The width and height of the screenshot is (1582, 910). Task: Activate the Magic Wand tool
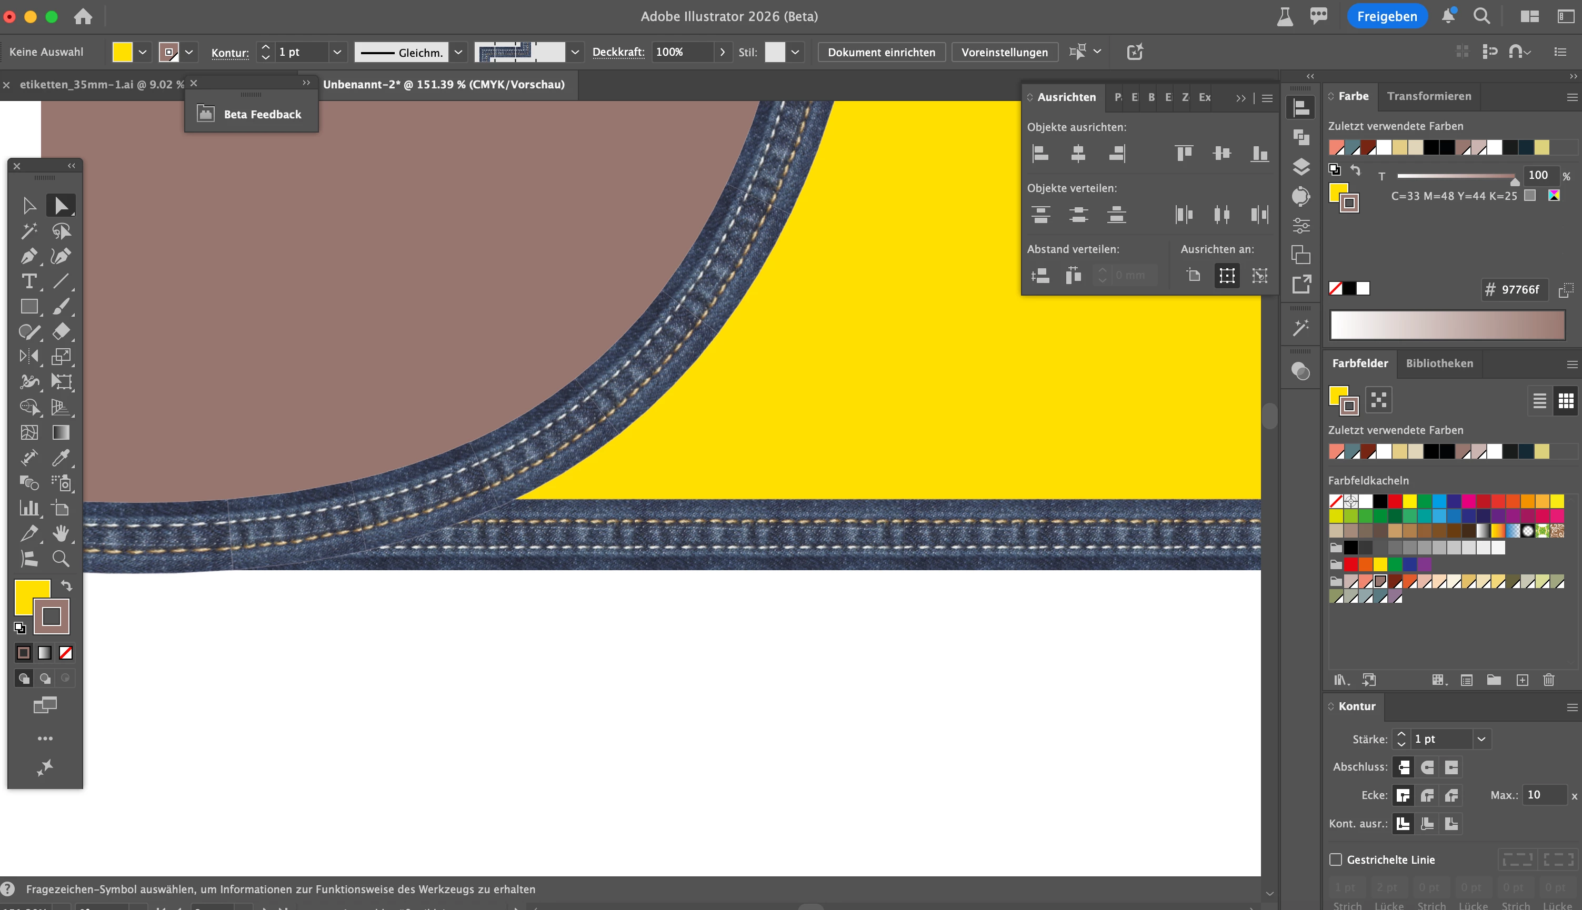pos(29,230)
